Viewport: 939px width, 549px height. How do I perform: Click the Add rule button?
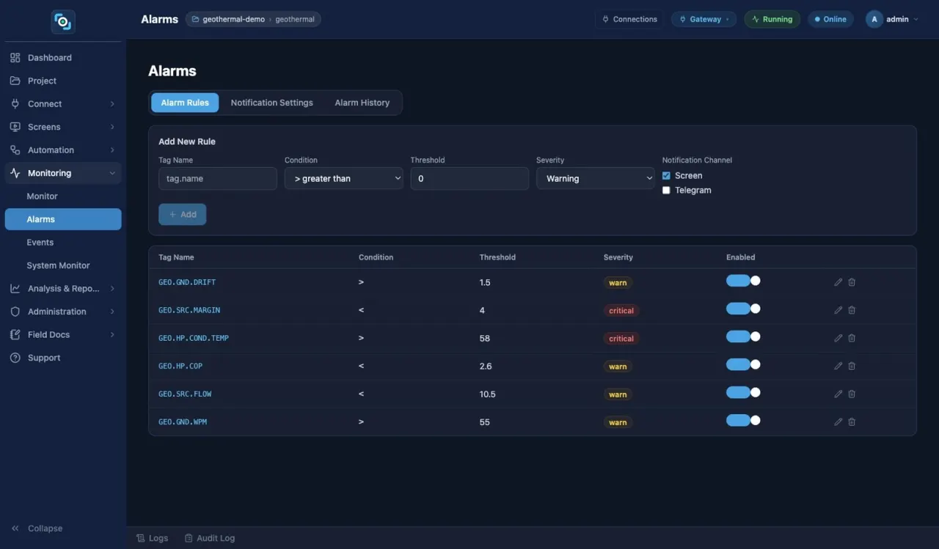[183, 214]
